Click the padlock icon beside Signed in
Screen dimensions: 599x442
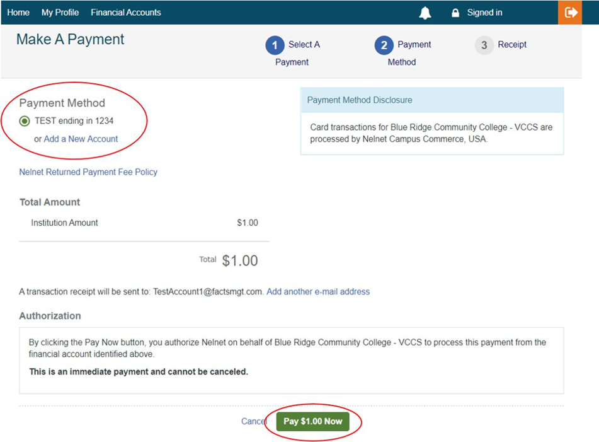[x=455, y=13]
